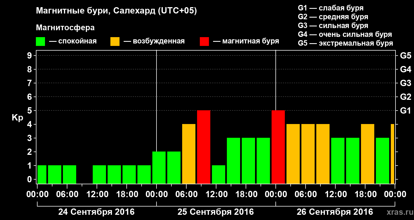
Task: Click the green bar at 12:00 on 26 September
Action: pyautogui.click(x=338, y=161)
